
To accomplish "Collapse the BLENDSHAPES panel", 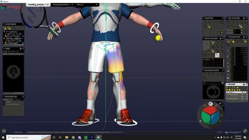I will pyautogui.click(x=204, y=70).
